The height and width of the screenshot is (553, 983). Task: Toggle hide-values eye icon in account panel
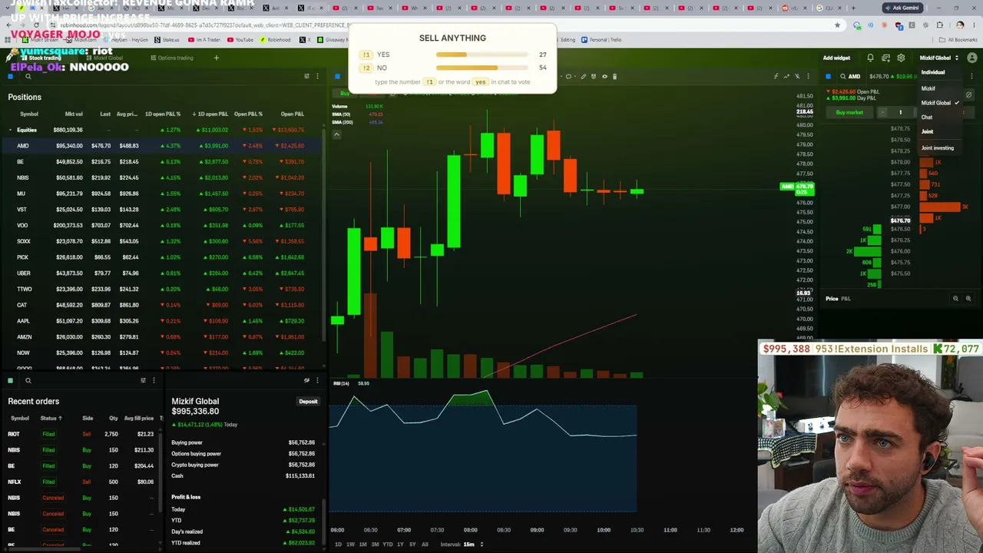pyautogui.click(x=306, y=380)
